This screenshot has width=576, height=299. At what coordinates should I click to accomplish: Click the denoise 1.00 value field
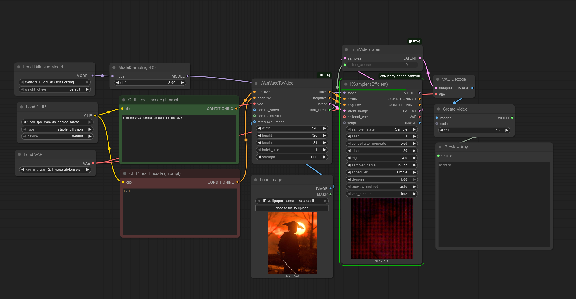coord(381,179)
